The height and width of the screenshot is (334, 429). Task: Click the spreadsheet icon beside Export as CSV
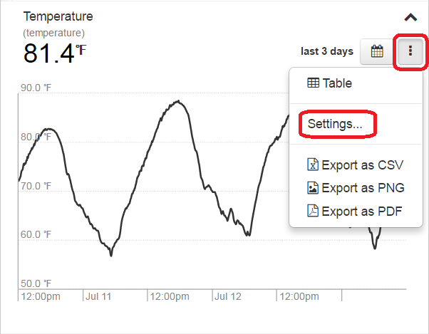click(312, 165)
